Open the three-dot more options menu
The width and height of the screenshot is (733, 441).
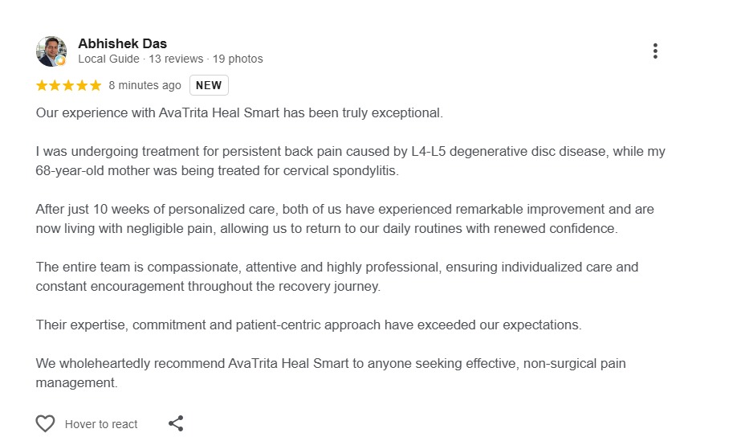[x=655, y=51]
